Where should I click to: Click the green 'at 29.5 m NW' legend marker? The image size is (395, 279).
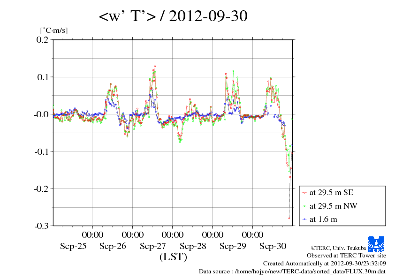tap(304, 206)
